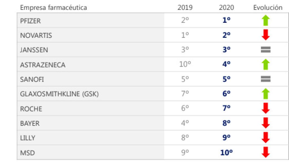Screen dimensions: 289x162
Task: Click the red down arrow for Lilly
Action: (x=266, y=138)
